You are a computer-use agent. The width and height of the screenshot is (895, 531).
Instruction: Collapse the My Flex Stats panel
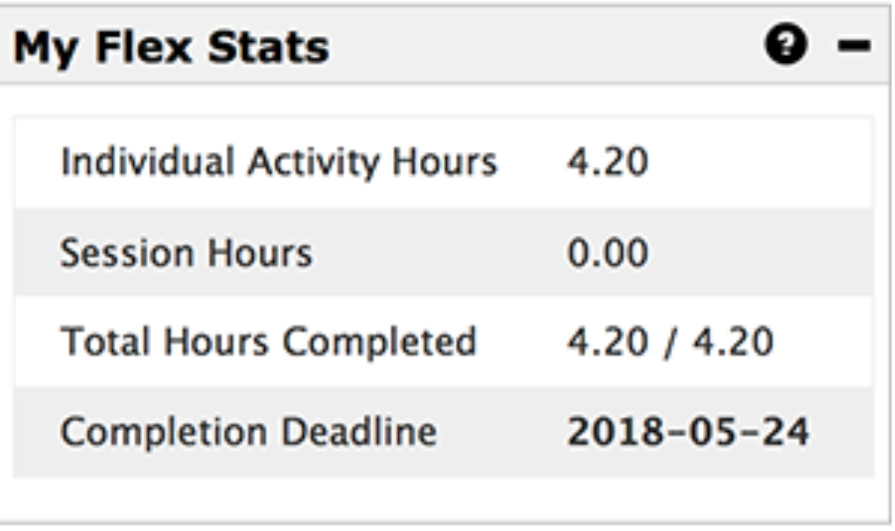[854, 46]
